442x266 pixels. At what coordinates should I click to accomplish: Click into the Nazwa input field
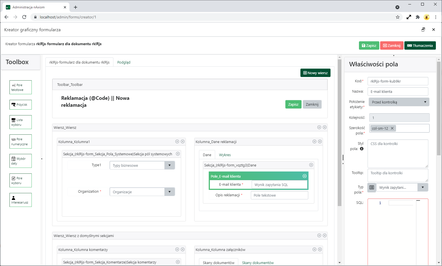pos(398,91)
